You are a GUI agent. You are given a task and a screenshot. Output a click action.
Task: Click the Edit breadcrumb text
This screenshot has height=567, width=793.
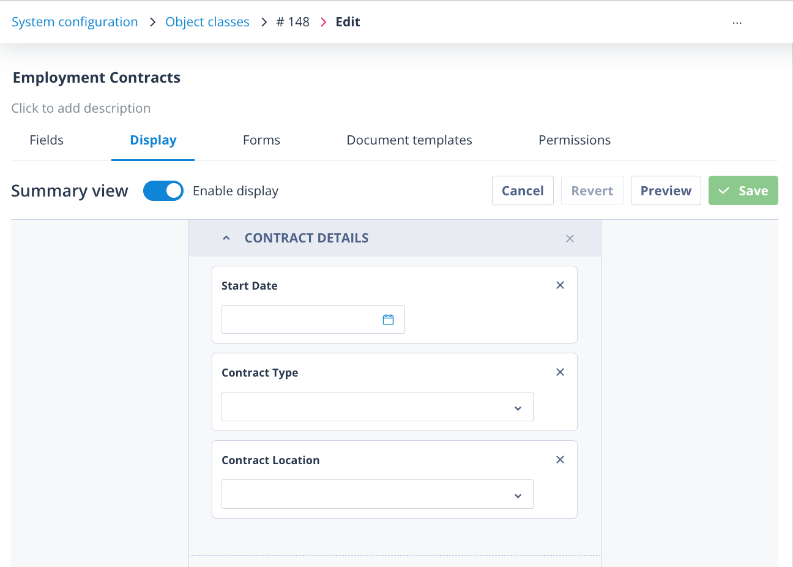coord(348,22)
